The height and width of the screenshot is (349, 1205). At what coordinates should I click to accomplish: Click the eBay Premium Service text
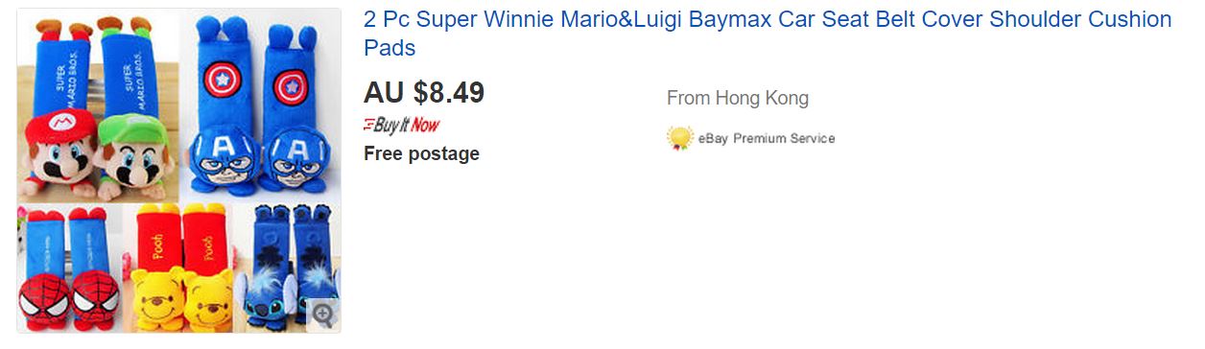click(x=767, y=138)
